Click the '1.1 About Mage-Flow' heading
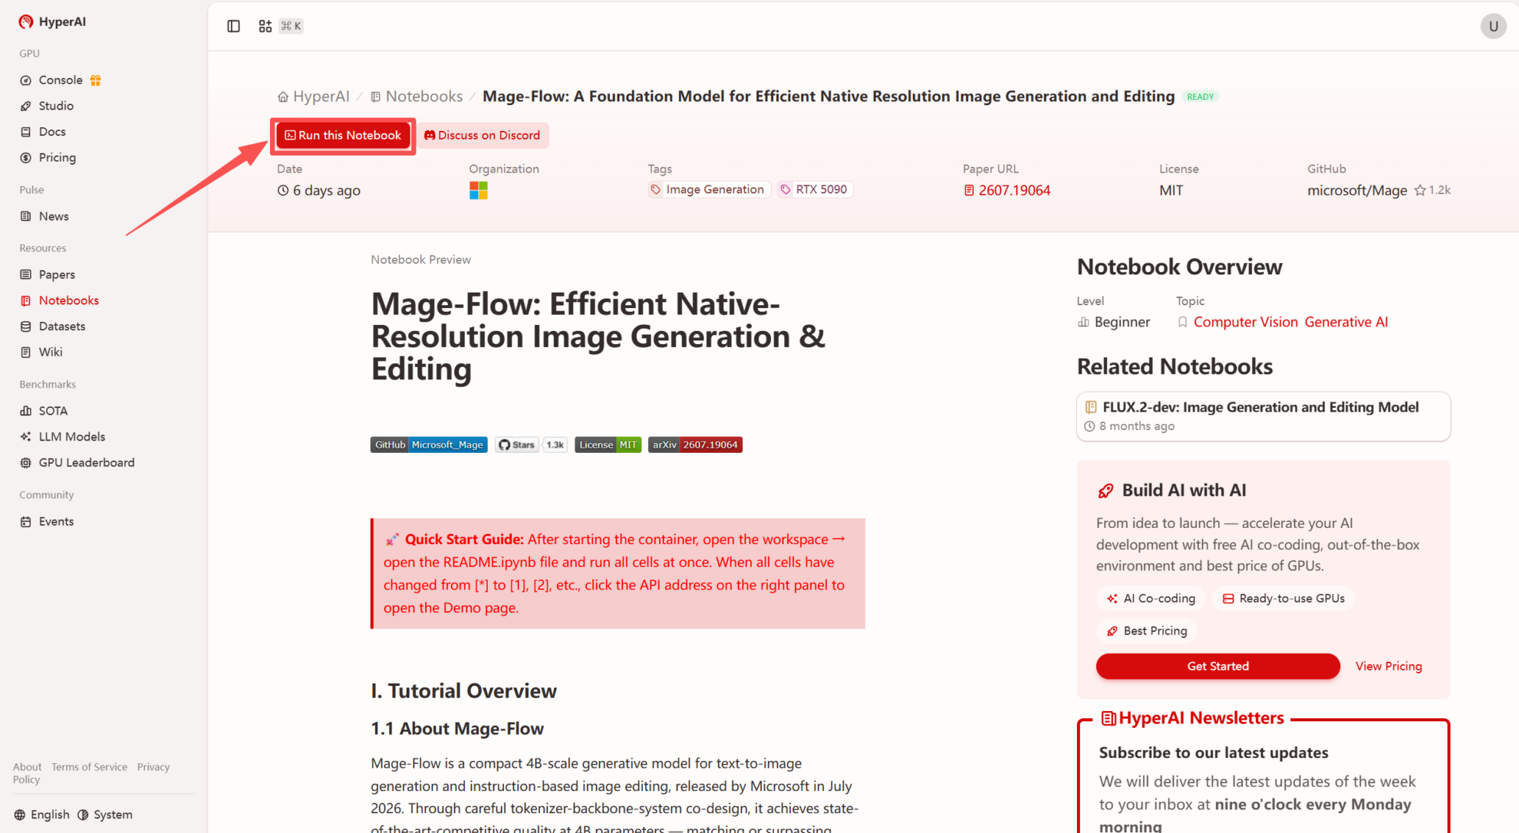 point(457,729)
